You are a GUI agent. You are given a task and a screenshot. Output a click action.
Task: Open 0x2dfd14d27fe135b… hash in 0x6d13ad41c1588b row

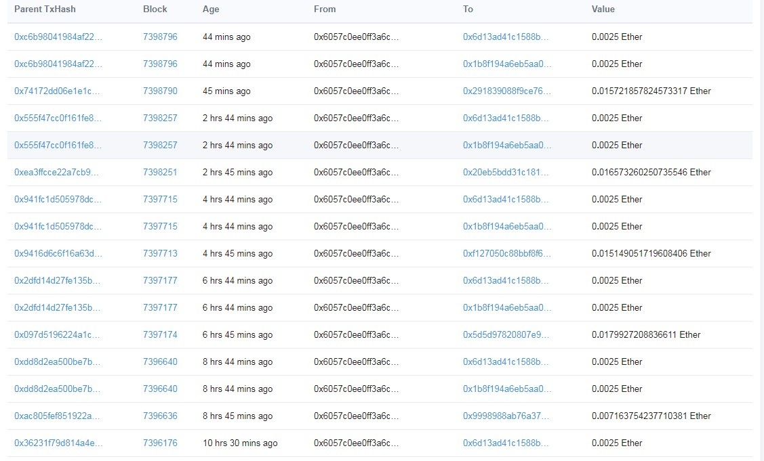point(57,281)
